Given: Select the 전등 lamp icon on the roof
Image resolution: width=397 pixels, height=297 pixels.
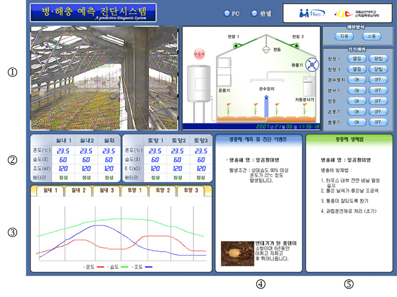Looking at the screenshot, I should [x=265, y=49].
